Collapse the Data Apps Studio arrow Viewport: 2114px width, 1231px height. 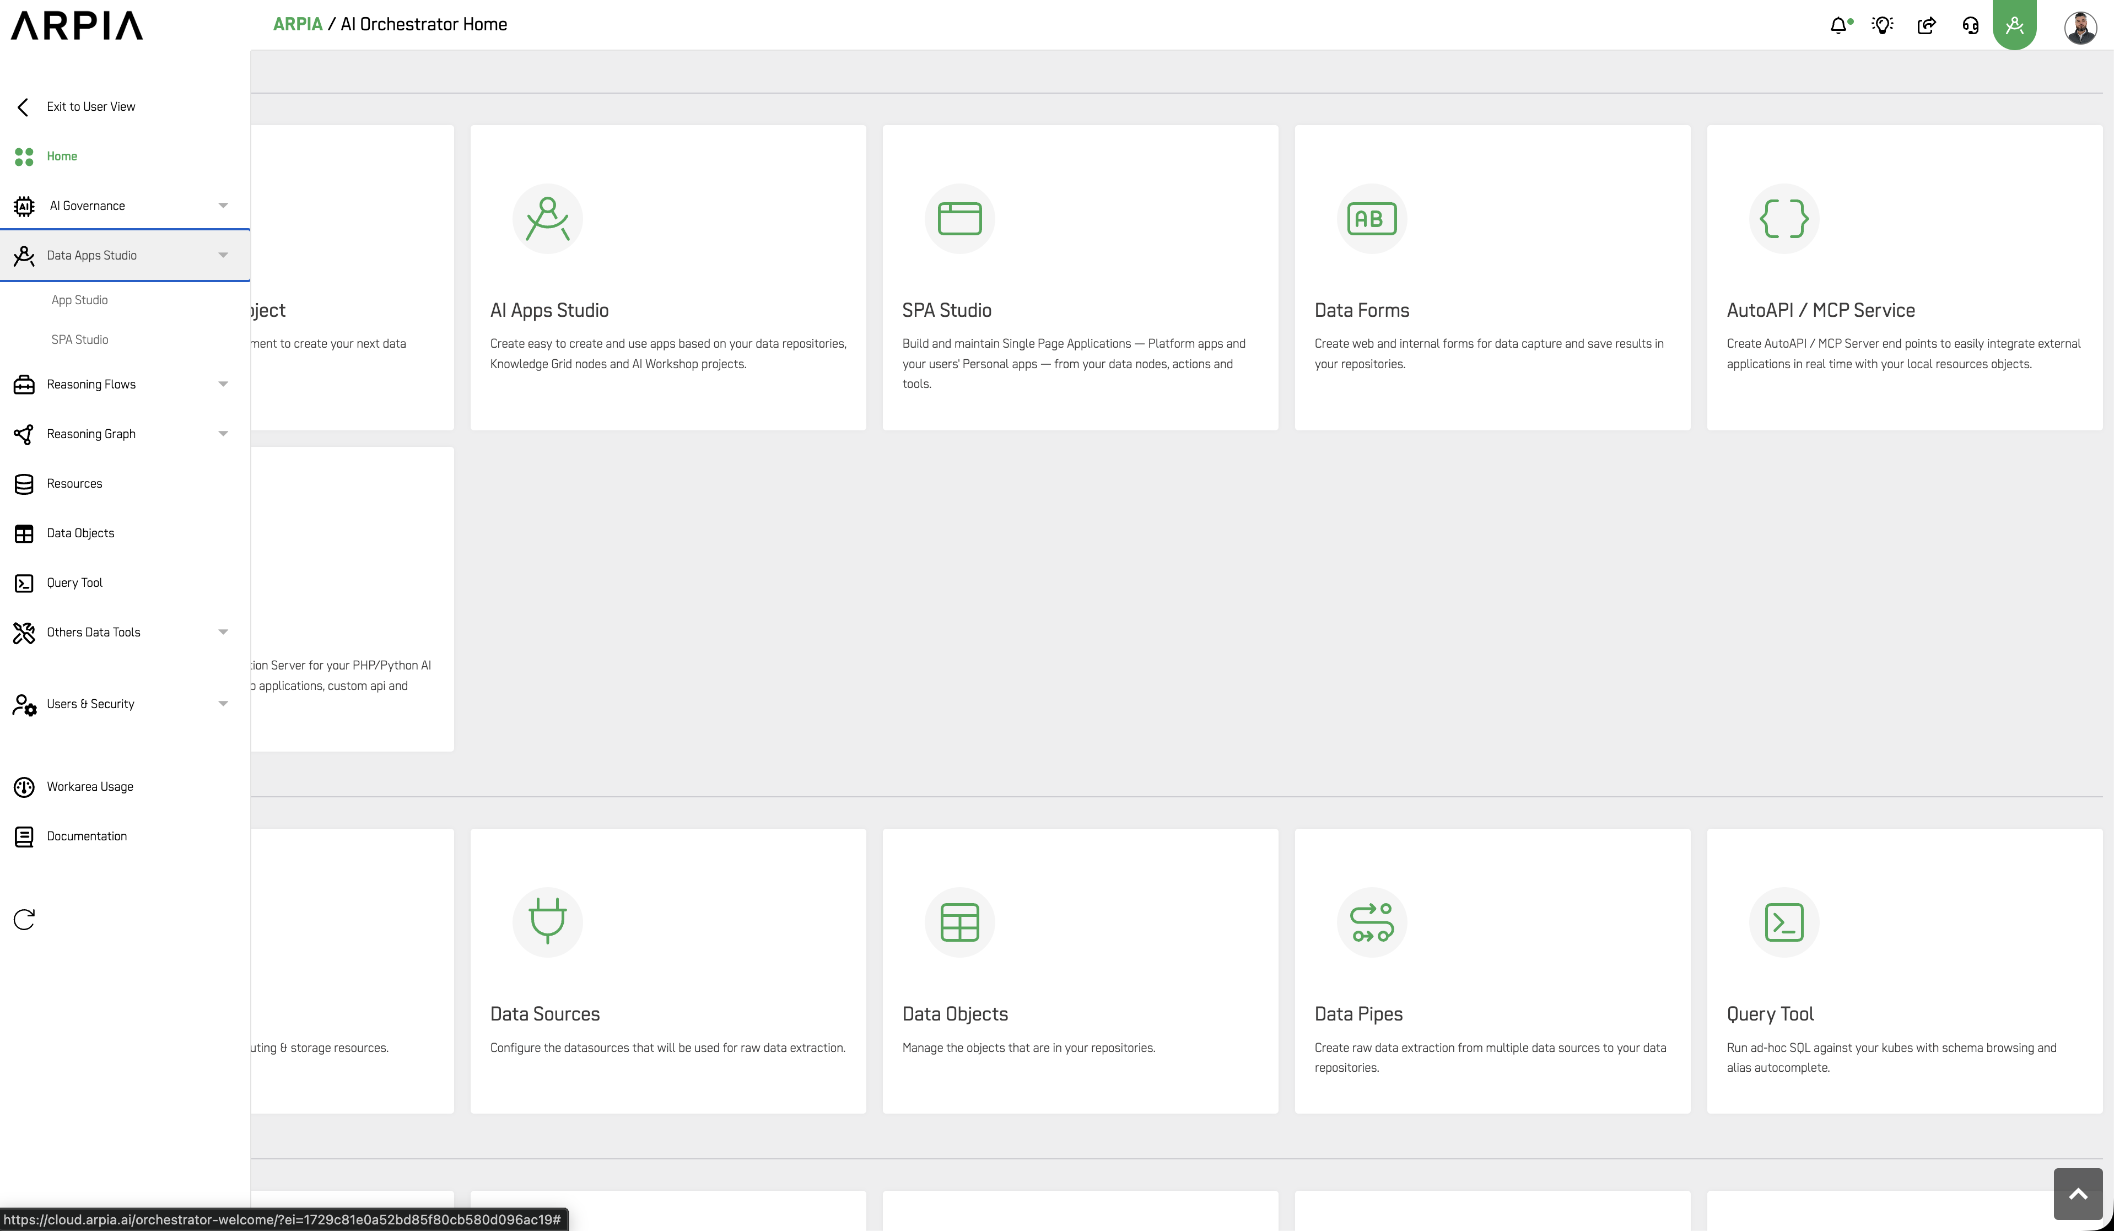click(223, 255)
